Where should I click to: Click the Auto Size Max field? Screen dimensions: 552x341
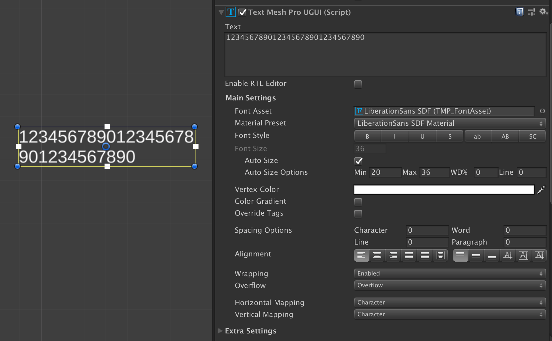[x=435, y=172]
